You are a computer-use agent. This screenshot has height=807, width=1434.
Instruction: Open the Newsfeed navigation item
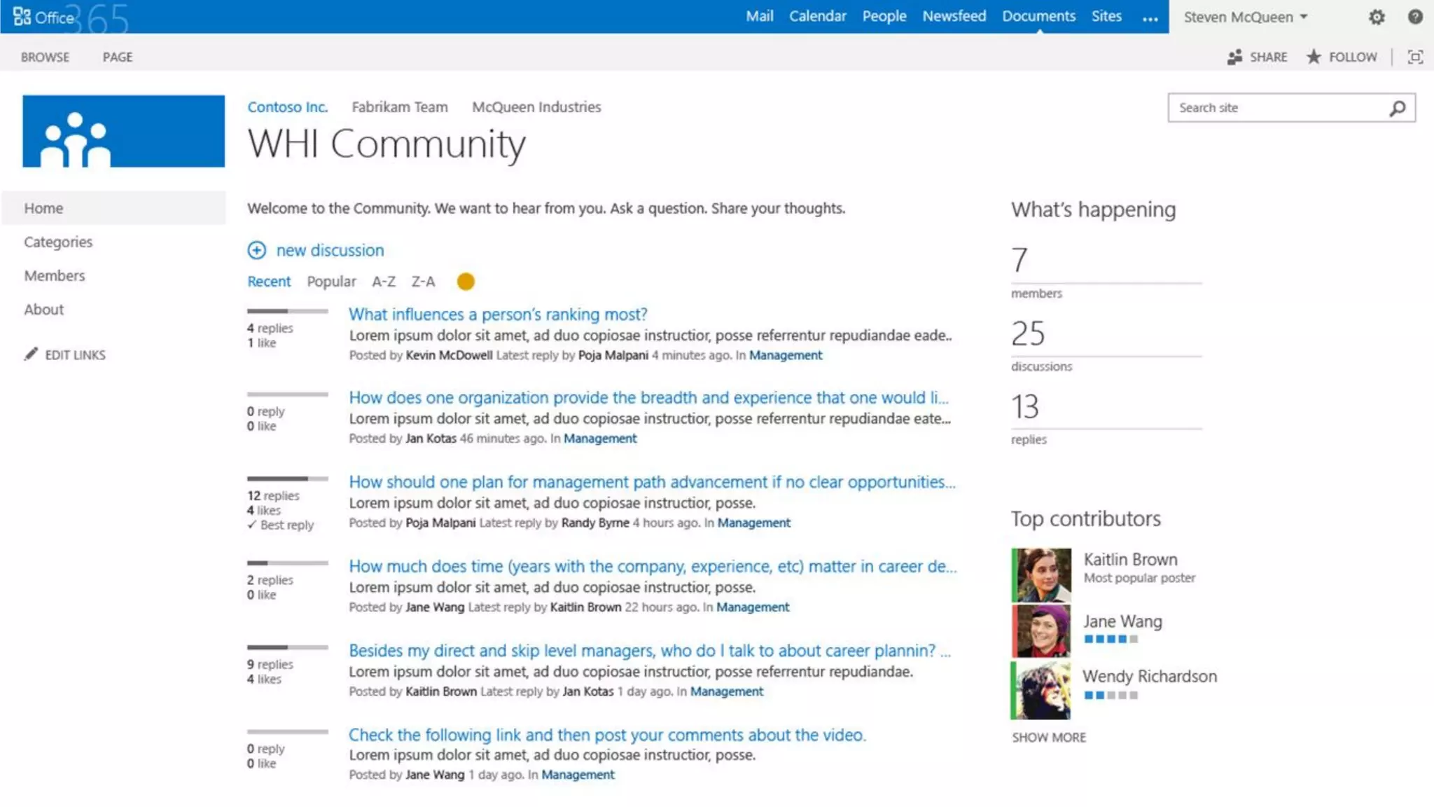[954, 16]
